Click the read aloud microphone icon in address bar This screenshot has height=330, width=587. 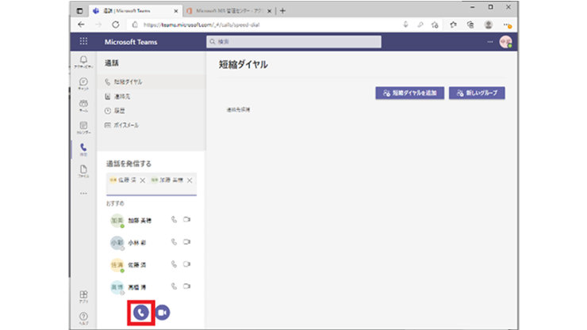pyautogui.click(x=405, y=25)
